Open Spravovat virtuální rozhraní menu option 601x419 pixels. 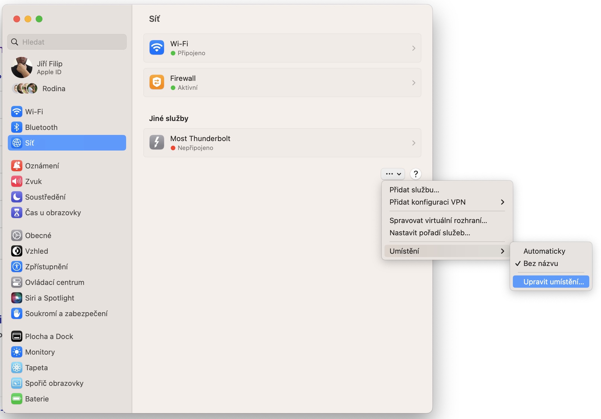click(438, 220)
